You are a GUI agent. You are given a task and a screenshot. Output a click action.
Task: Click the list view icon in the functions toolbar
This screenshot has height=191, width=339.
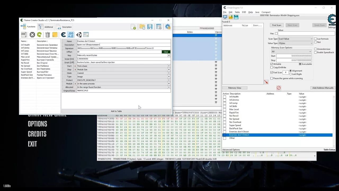[x=24, y=34]
